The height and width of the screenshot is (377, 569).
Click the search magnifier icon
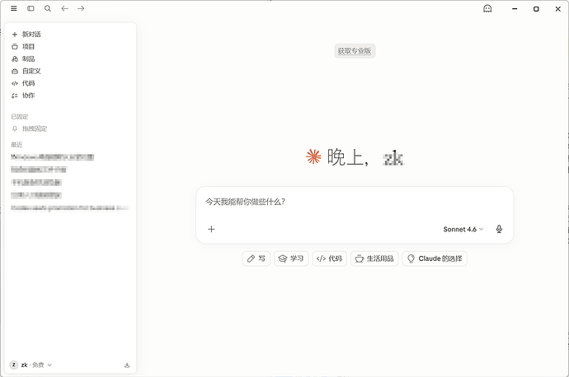(48, 8)
